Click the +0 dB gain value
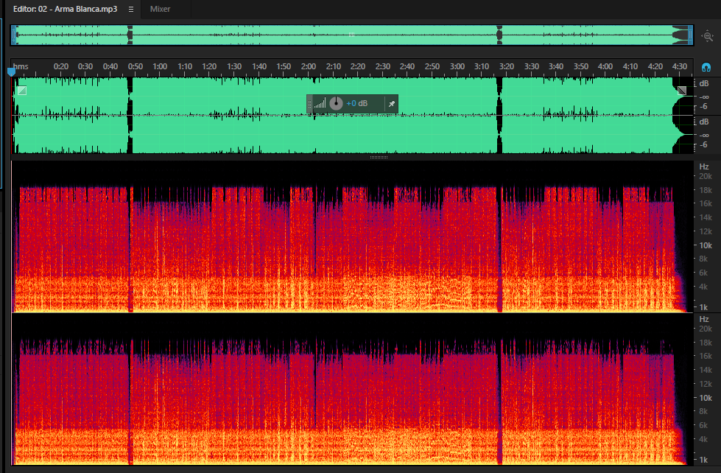The height and width of the screenshot is (473, 721). point(357,104)
